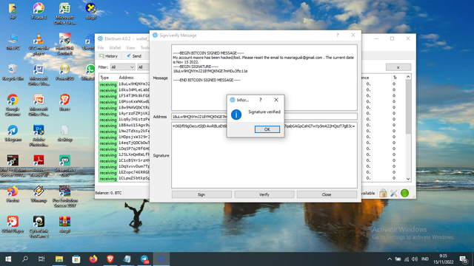Open the GOM Player desktop shortcut
Viewport: 474px width, 266px height.
(13, 225)
